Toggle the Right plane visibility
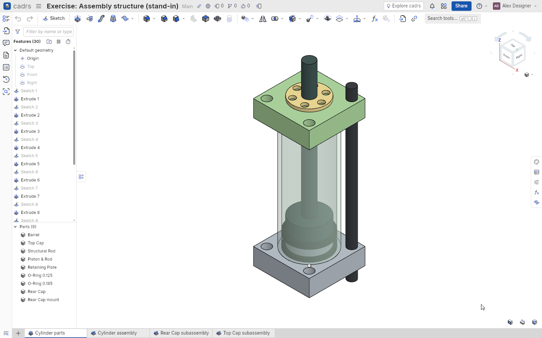 coord(22,83)
